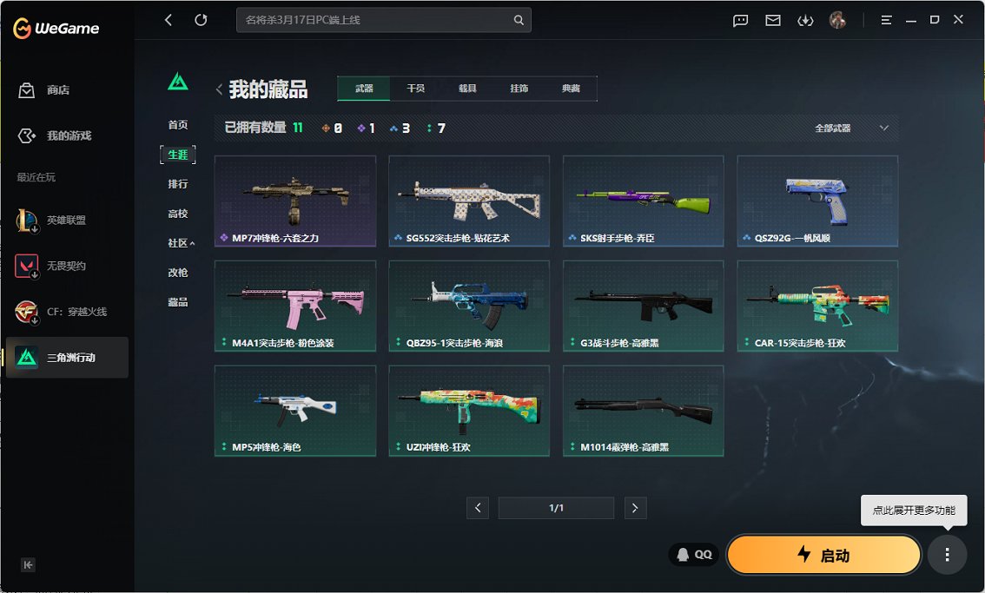The height and width of the screenshot is (593, 985).
Task: Open the download manager icon
Action: coord(805,21)
